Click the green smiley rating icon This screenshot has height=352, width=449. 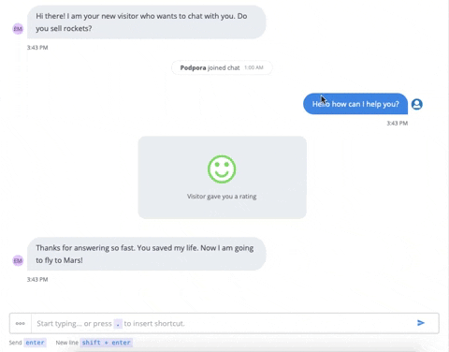pyautogui.click(x=222, y=169)
